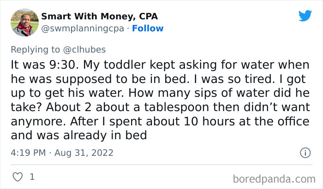Follow Smart With Money, CPA
Image resolution: width=323 pixels, height=189 pixels.
[x=148, y=28]
